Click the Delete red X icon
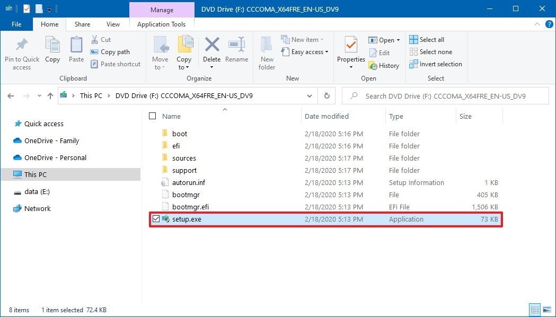 click(x=211, y=45)
